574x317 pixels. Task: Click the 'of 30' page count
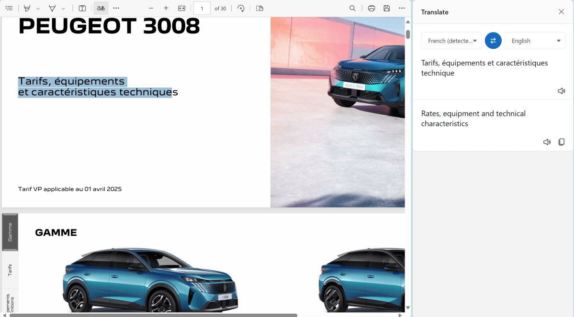(220, 9)
